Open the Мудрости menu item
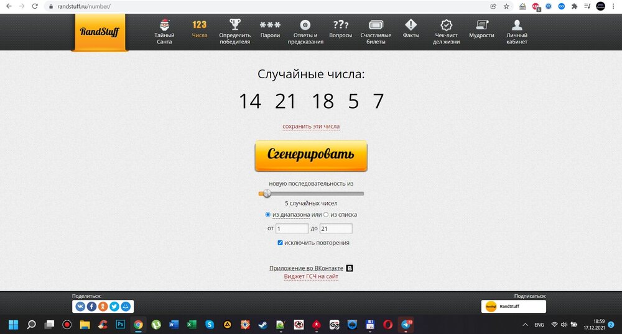Screen dimensions: 622x334 click(x=481, y=31)
